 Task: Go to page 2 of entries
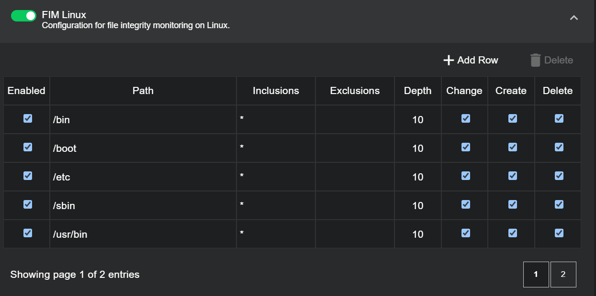[x=563, y=275]
